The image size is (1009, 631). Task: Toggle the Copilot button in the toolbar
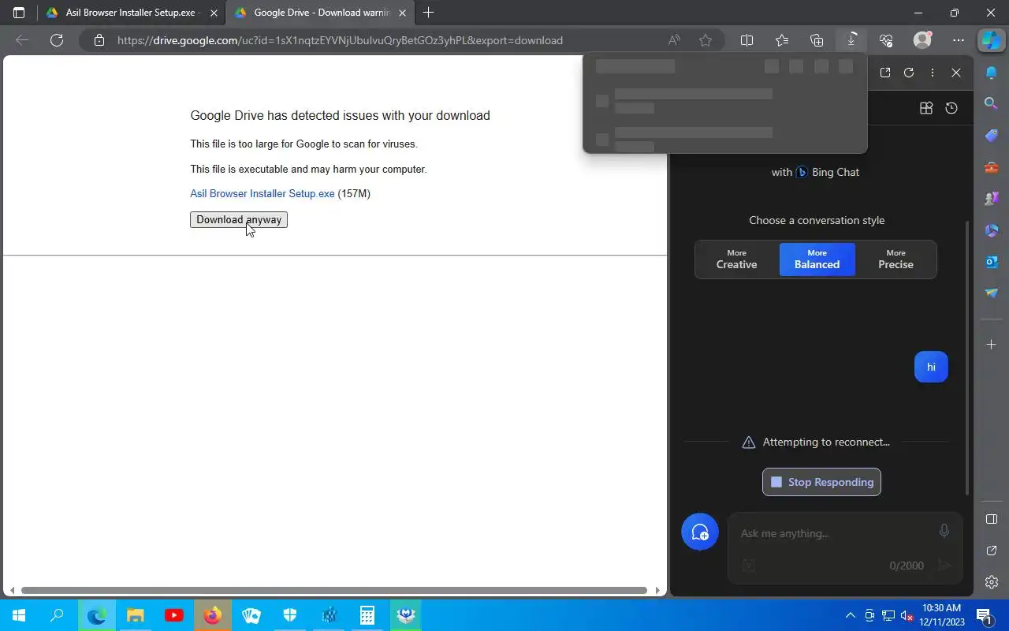(991, 40)
